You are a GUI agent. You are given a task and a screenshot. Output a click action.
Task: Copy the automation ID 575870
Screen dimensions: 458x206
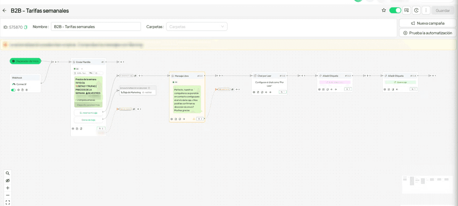click(x=25, y=27)
